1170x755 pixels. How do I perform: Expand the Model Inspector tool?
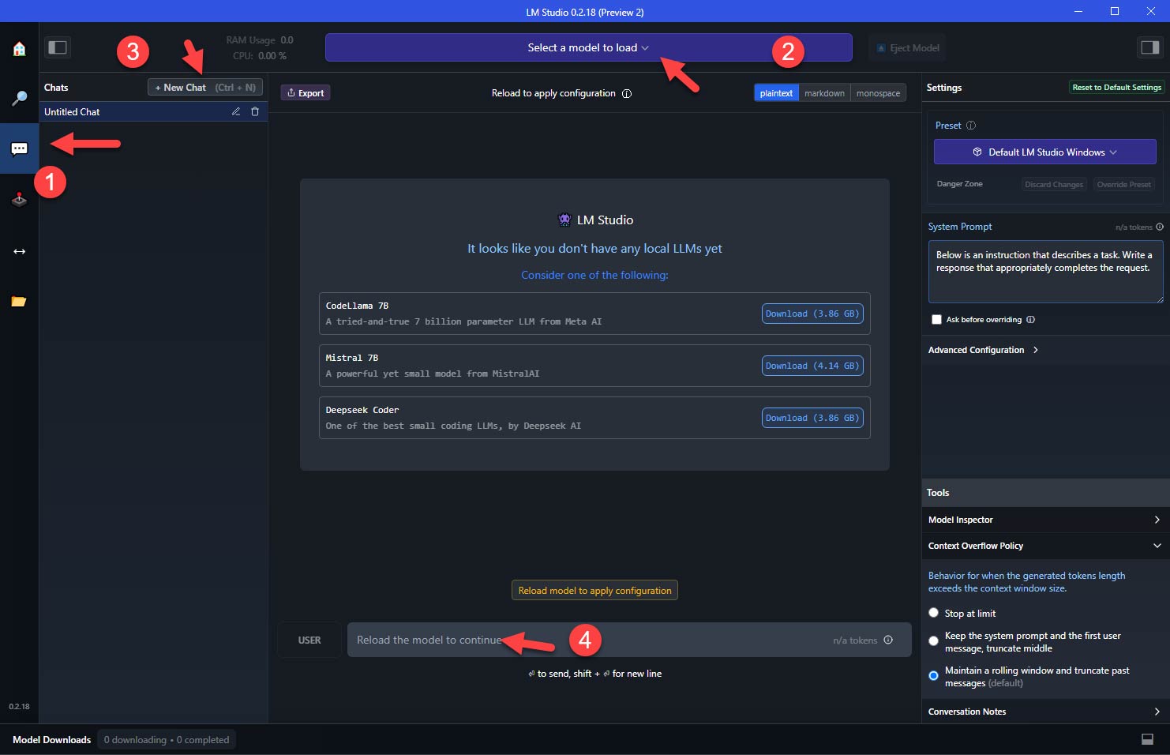(1044, 520)
